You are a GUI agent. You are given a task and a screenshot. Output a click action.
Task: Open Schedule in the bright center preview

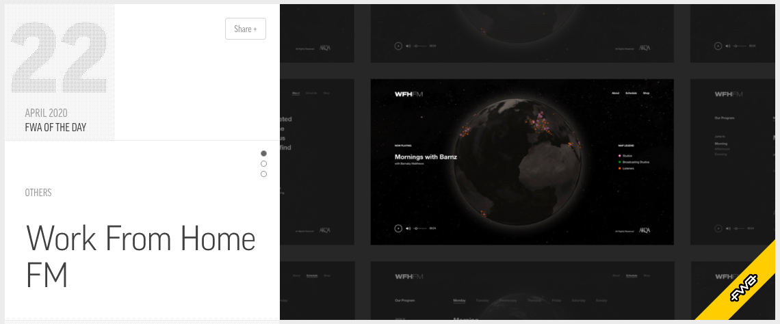coord(631,94)
